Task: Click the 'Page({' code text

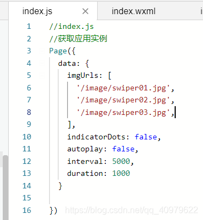Action: pyautogui.click(x=62, y=51)
